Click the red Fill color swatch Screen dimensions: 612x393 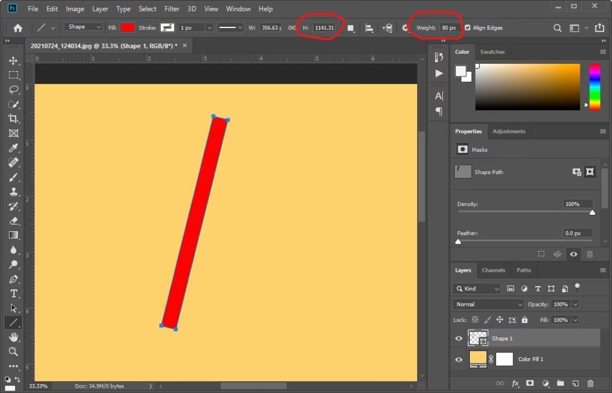127,27
